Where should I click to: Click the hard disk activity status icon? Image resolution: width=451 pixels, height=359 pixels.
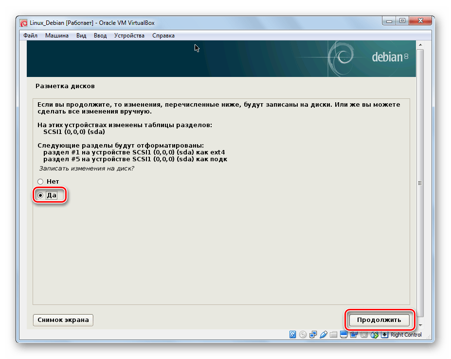(292, 335)
